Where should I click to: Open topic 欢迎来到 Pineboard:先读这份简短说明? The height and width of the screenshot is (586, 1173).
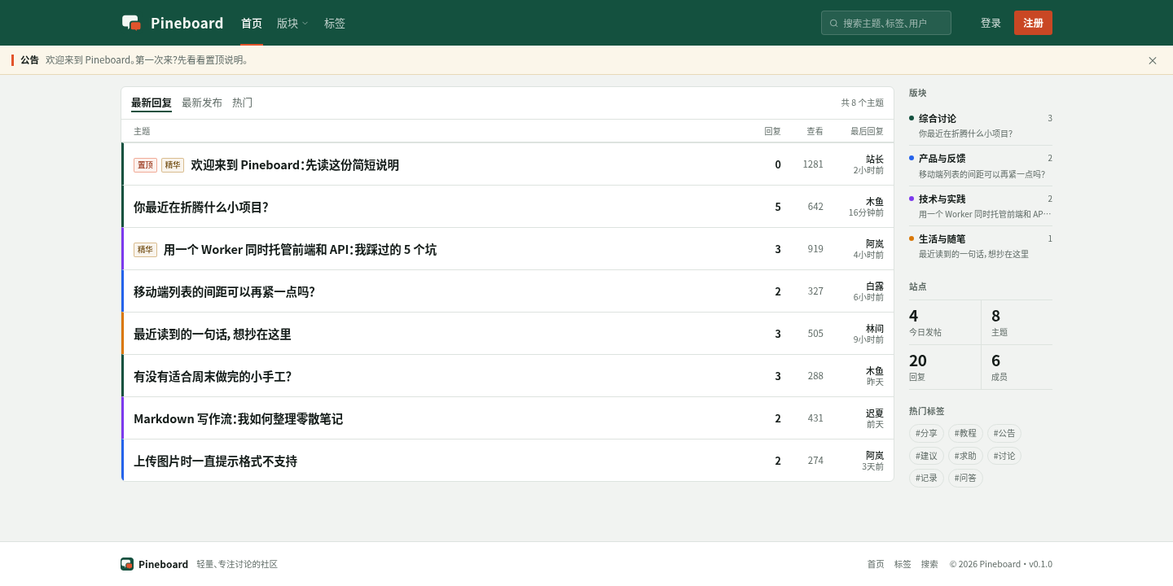[x=295, y=164]
